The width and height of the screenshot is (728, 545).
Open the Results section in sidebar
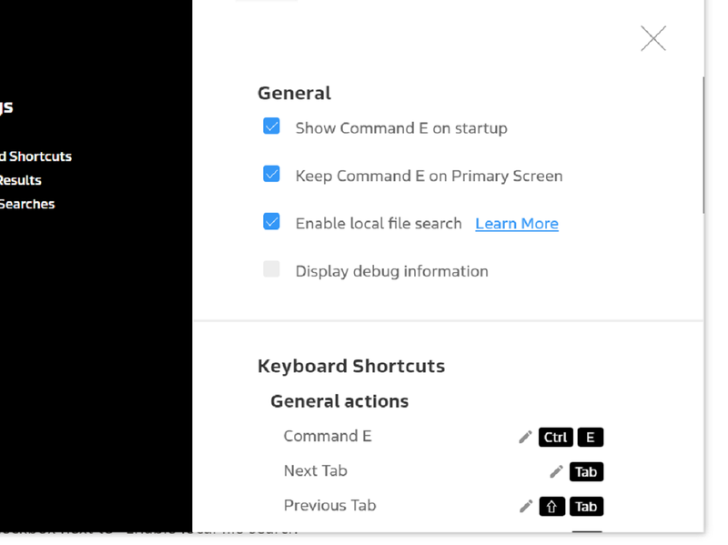(x=20, y=180)
